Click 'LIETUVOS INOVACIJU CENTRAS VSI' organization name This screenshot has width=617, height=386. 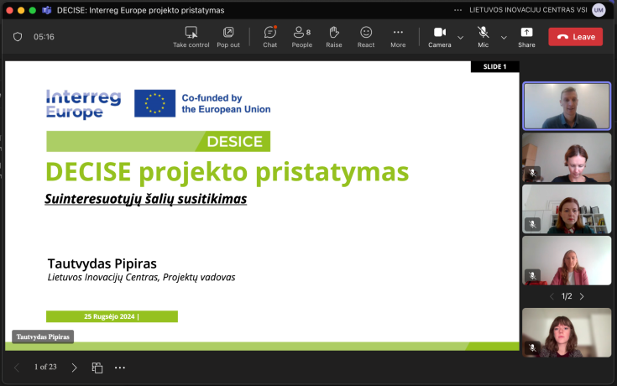tap(528, 10)
